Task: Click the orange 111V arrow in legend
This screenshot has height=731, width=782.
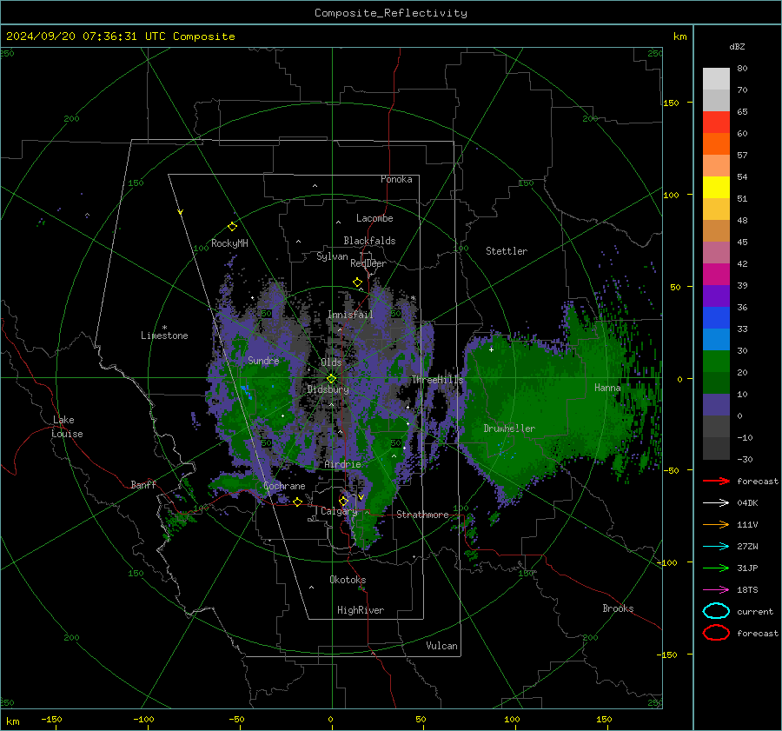Action: pyautogui.click(x=716, y=524)
